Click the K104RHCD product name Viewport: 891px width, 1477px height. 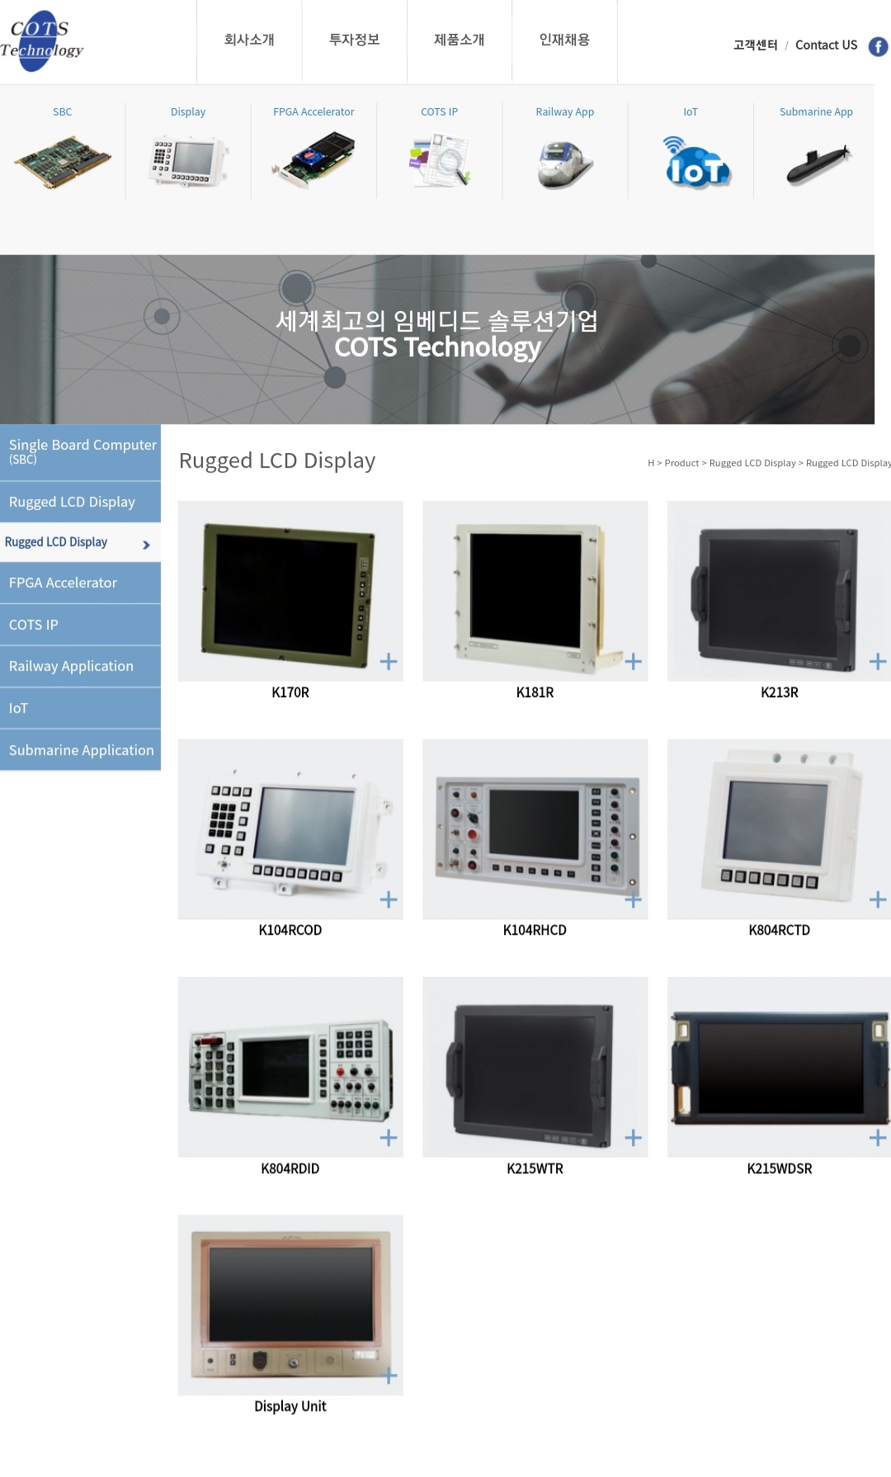pos(535,930)
